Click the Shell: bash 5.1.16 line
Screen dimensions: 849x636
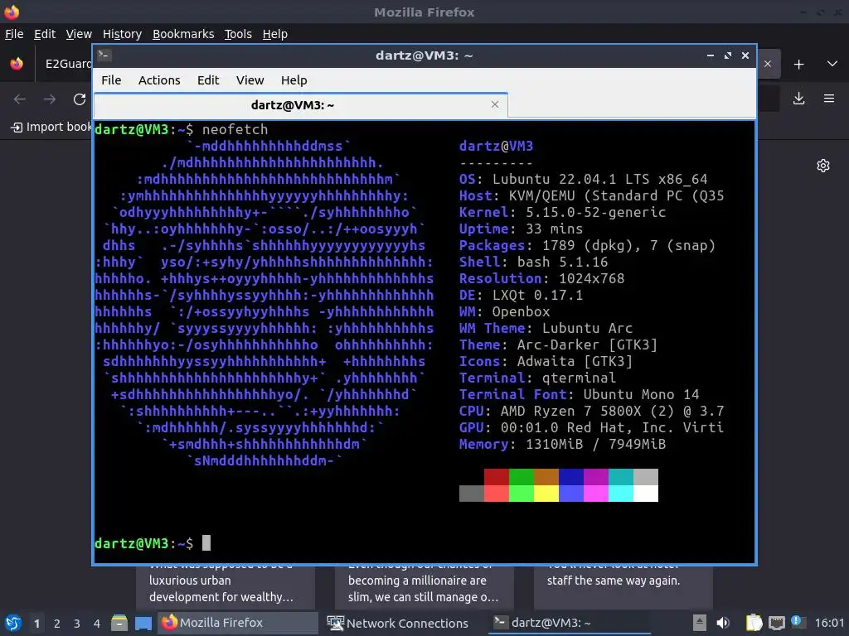pos(533,262)
